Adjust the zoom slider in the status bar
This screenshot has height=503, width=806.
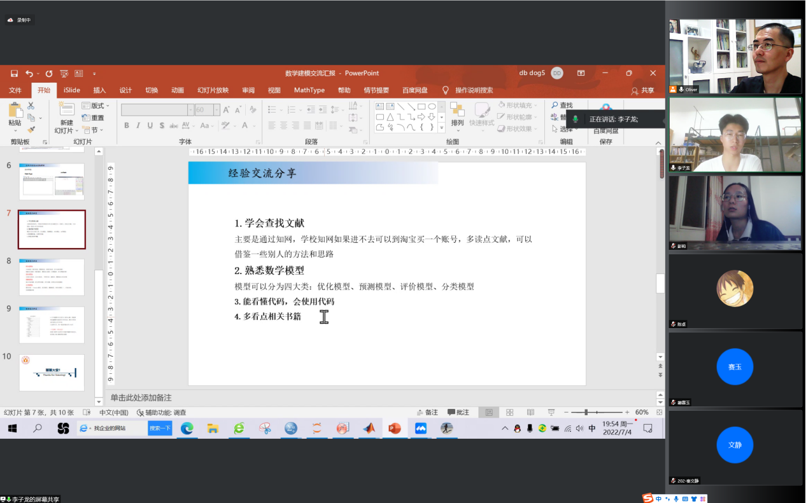click(x=586, y=412)
